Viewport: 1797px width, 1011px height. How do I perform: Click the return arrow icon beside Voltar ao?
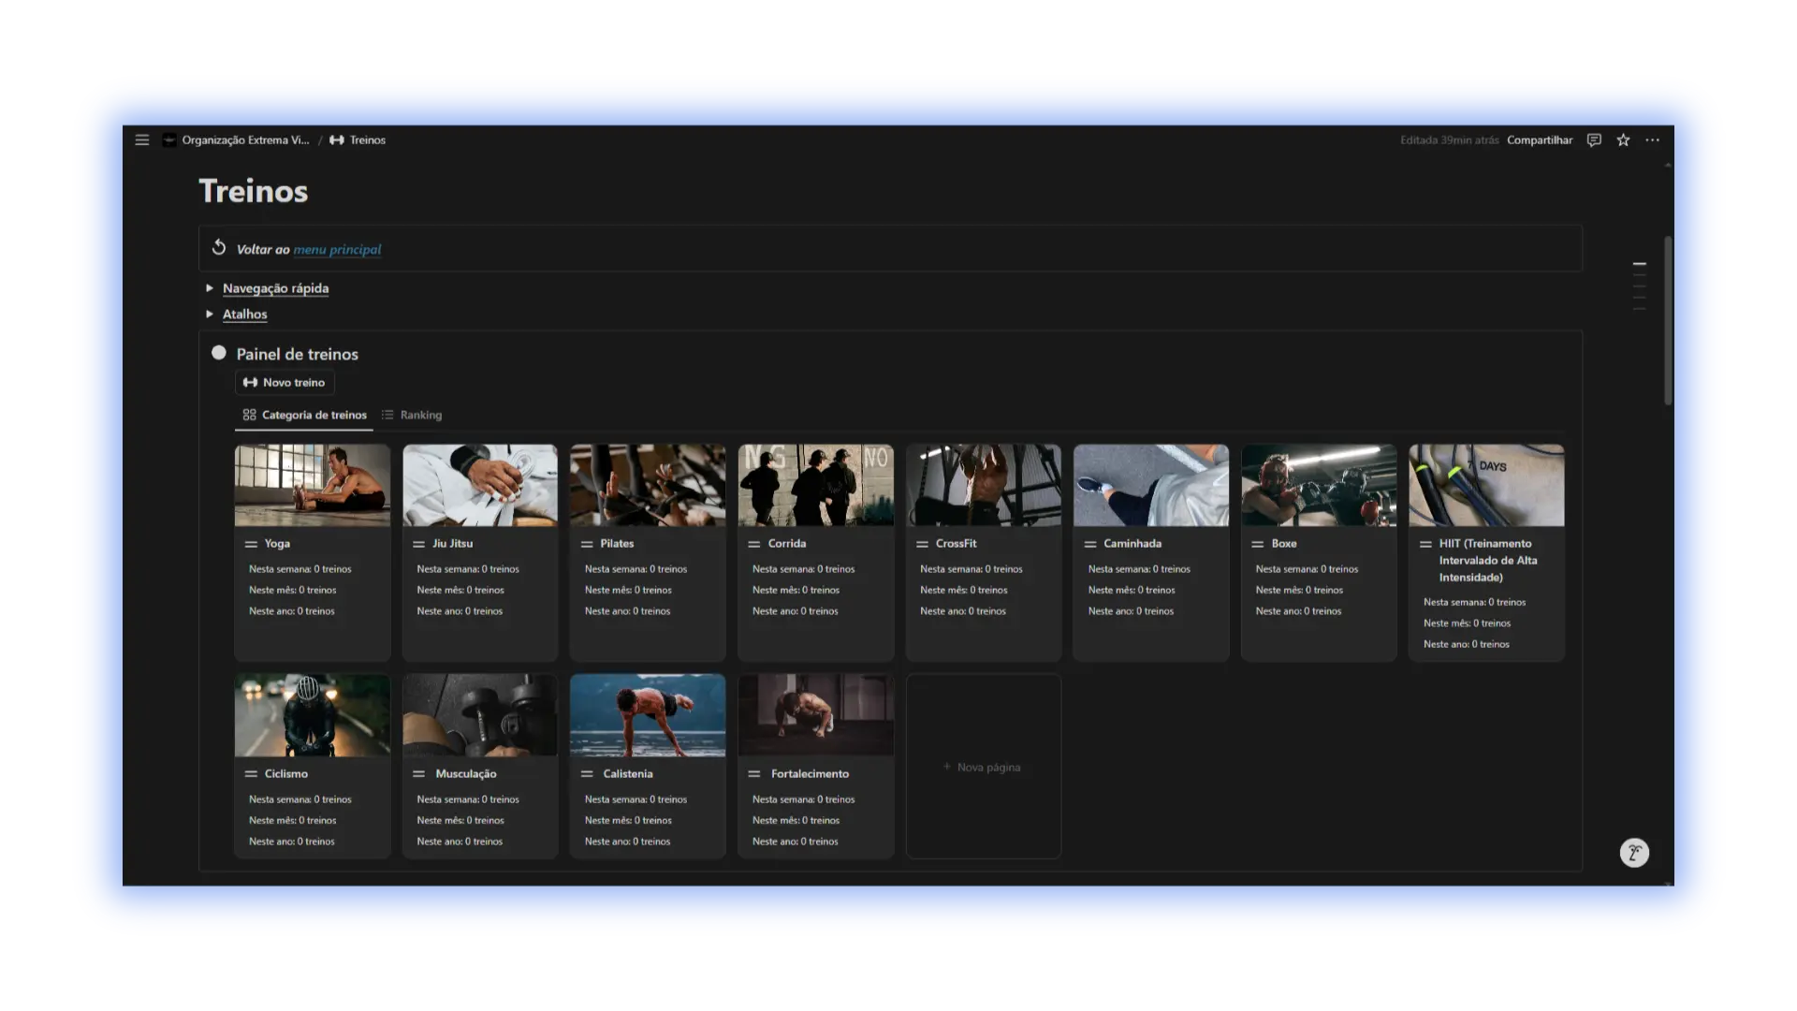pyautogui.click(x=219, y=248)
